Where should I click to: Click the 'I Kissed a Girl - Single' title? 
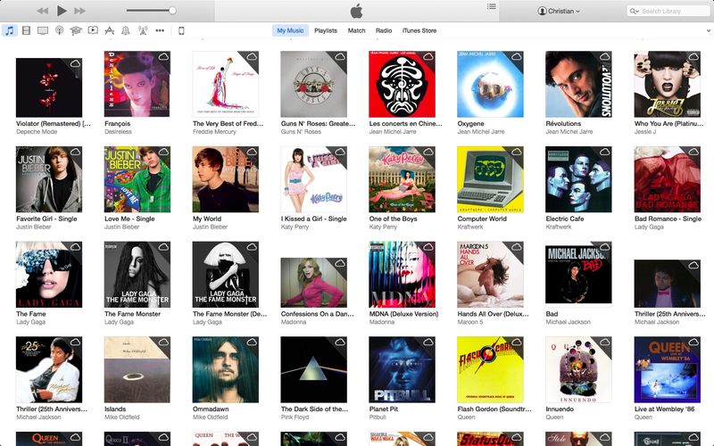click(314, 219)
